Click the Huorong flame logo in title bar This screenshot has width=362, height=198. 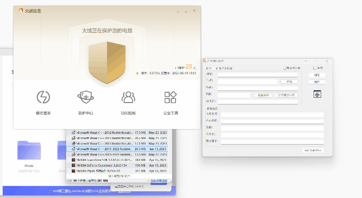[x=21, y=11]
